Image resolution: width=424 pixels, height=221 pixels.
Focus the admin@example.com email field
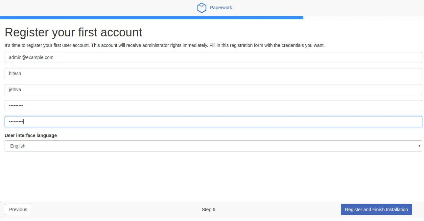coord(213,57)
